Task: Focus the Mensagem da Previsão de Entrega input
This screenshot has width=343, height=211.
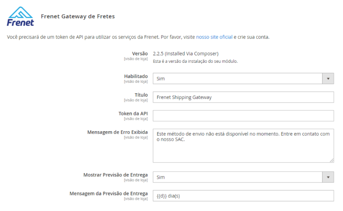Action: (243, 196)
